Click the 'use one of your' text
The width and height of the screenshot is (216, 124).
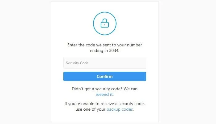90,109
